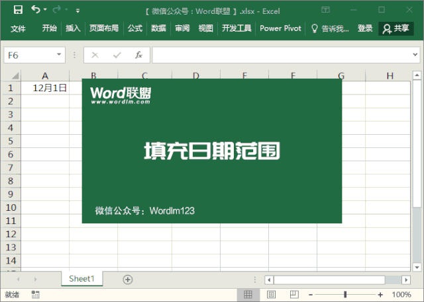Open Customize Quick Access Toolbar dropdown

(78, 11)
